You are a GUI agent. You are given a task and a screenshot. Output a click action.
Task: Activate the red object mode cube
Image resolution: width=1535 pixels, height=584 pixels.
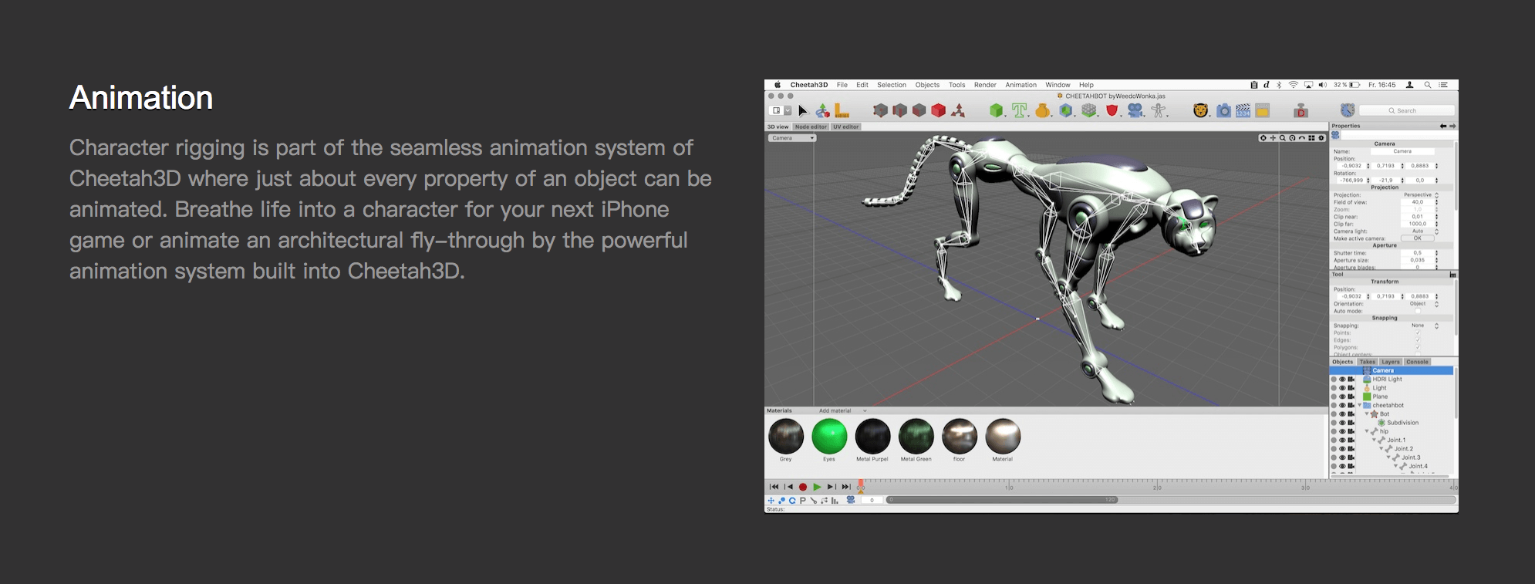[938, 110]
